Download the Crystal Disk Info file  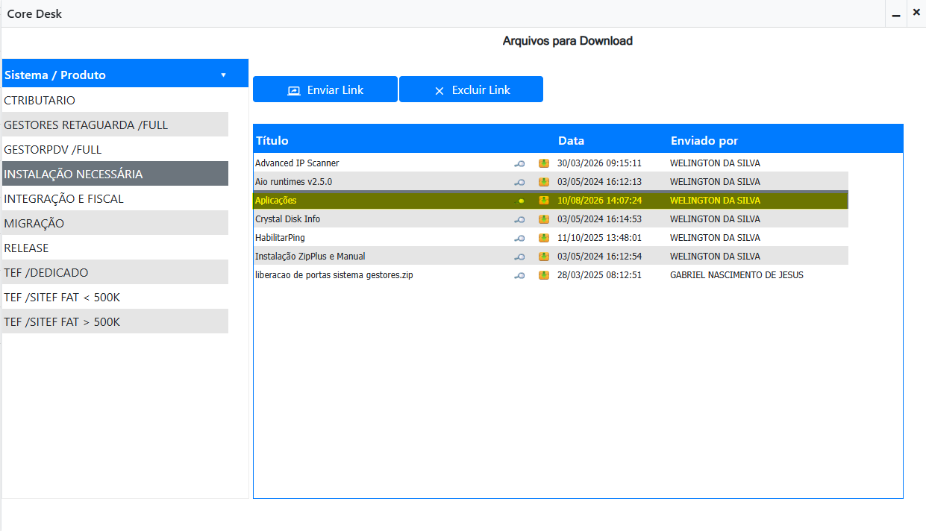pyautogui.click(x=544, y=219)
